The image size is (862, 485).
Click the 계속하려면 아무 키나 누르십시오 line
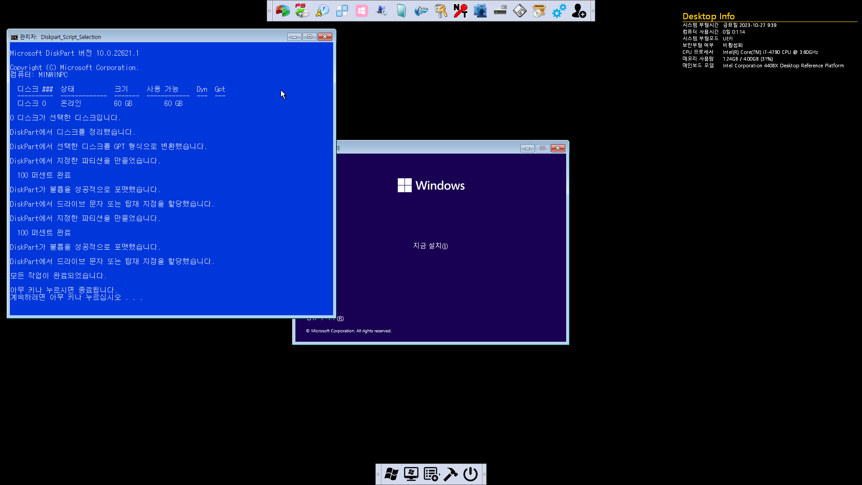tap(76, 297)
